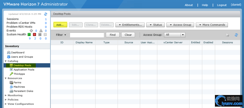Open Persistent Disks under Resources
This screenshot has width=244, height=108.
coord(23,91)
